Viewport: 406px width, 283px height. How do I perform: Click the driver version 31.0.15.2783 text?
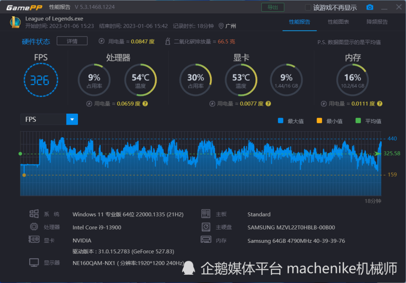(x=123, y=251)
